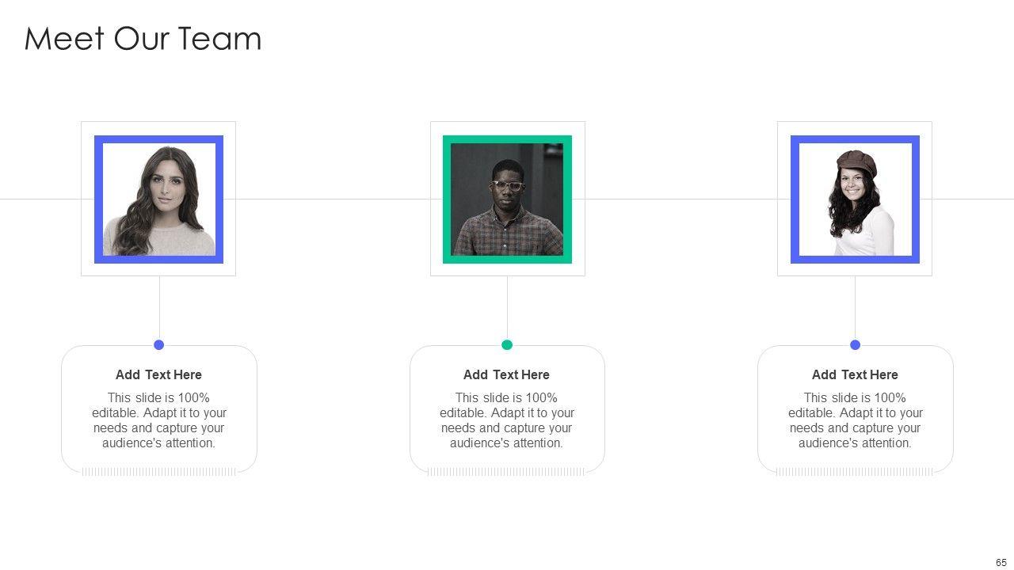
Task: Click the middle card's description paragraph
Action: (506, 420)
